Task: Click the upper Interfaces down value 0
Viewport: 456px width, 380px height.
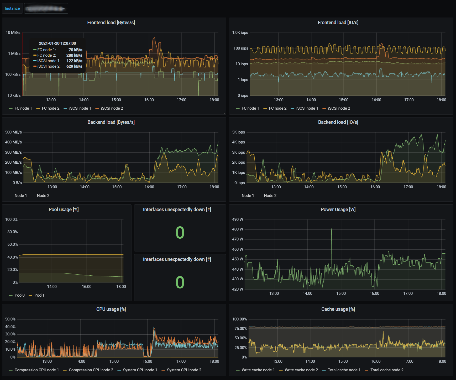Action: pos(180,233)
